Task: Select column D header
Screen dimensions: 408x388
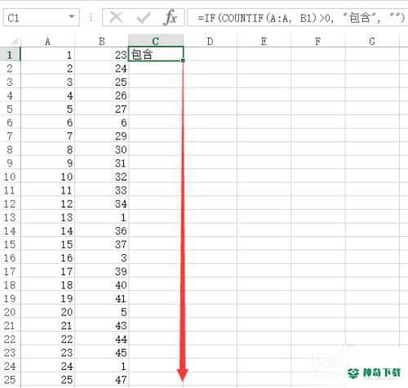Action: [x=210, y=42]
